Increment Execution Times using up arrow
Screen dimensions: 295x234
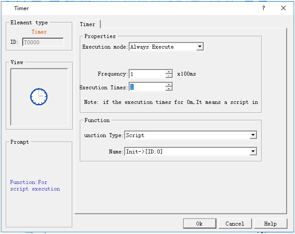pos(169,85)
